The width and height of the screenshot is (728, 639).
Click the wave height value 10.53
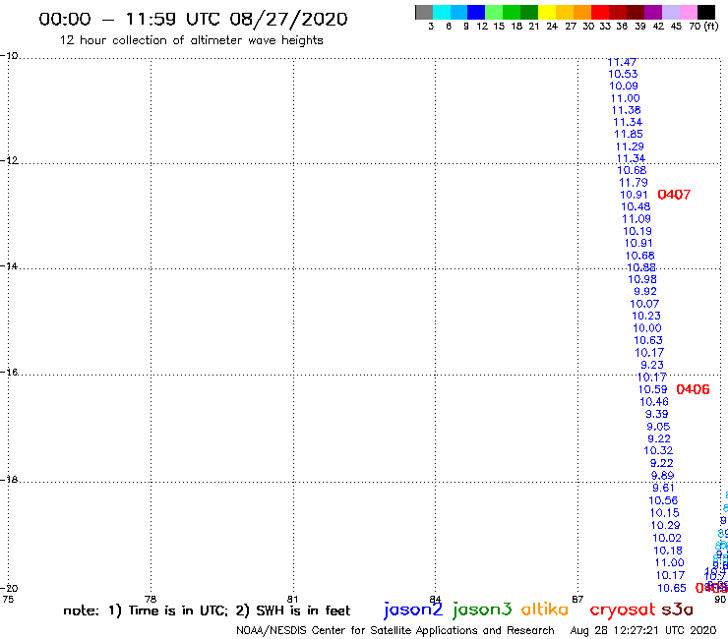click(x=623, y=74)
